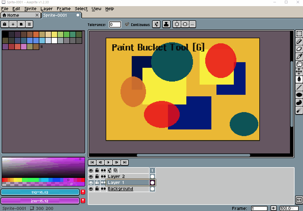Image resolution: width=303 pixels, height=211 pixels.
Task: Click the foreground color bar 192*95.82
Action: 40,192
